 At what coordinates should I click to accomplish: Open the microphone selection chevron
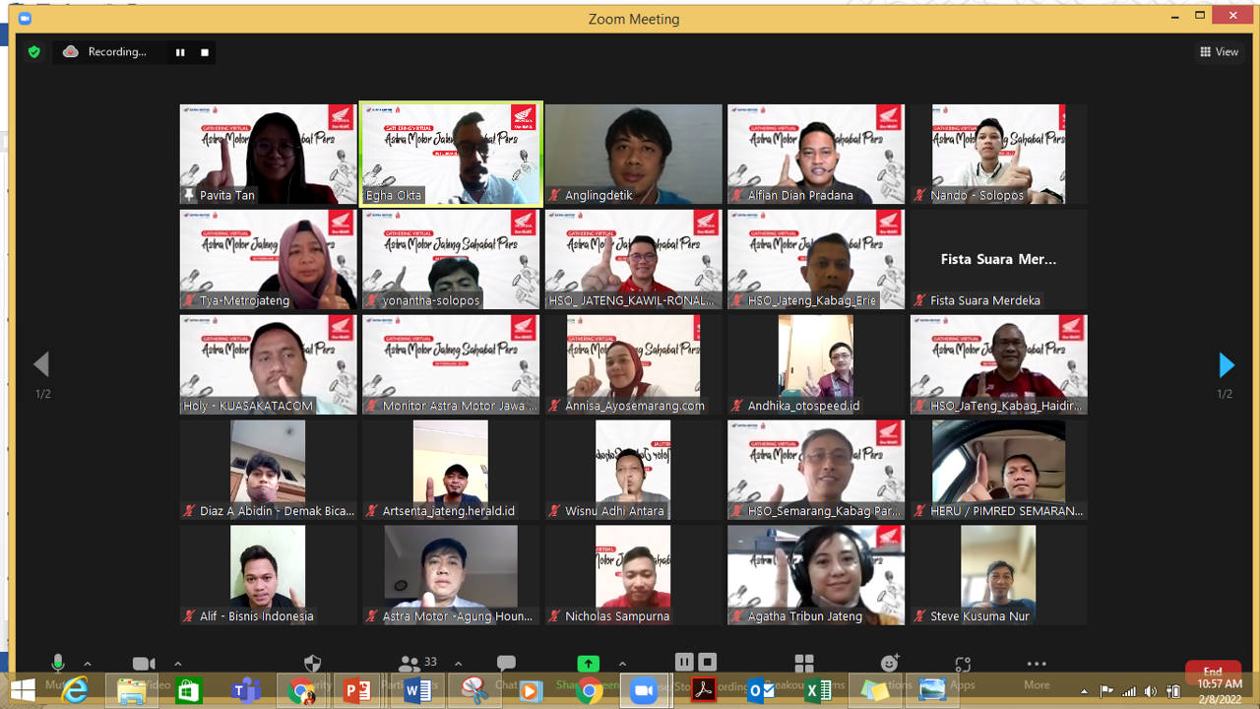coord(87,664)
